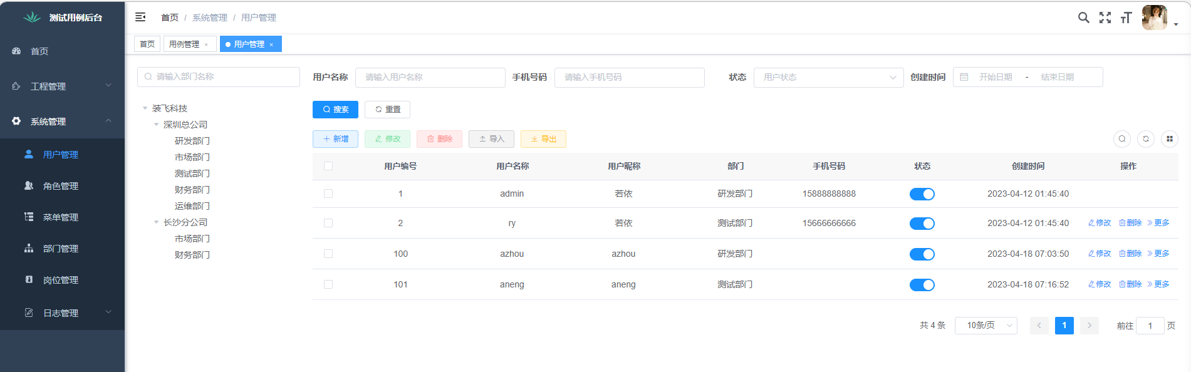Select the checkbox for user ry

pyautogui.click(x=328, y=223)
